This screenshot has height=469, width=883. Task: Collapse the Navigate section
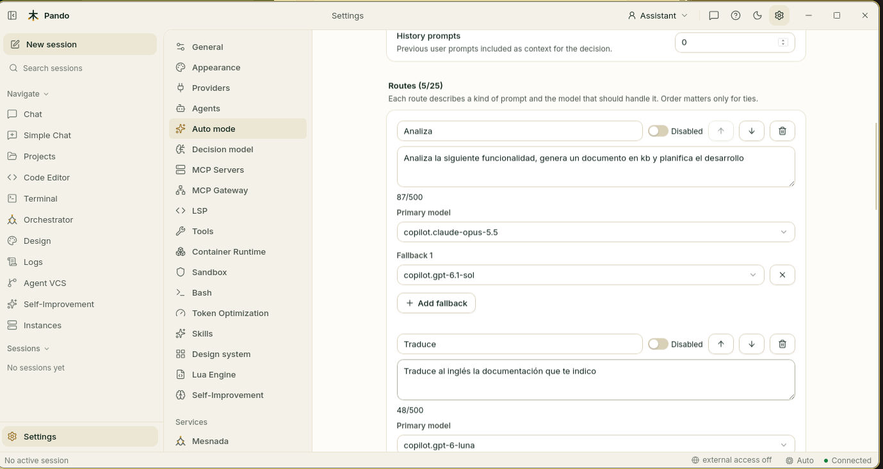[x=28, y=94]
